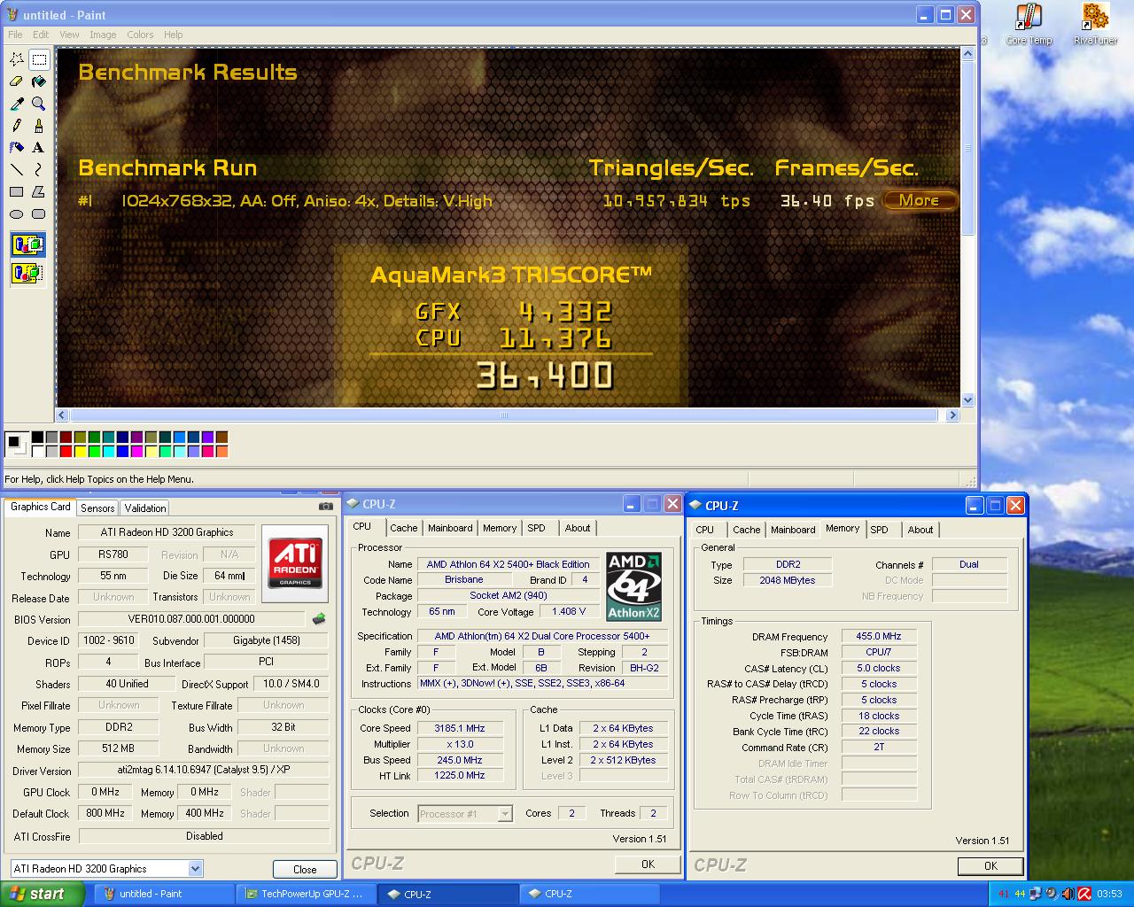Enable transparent selection mode in Paint toolbox
Screen dimensions: 1134x907
[28, 273]
